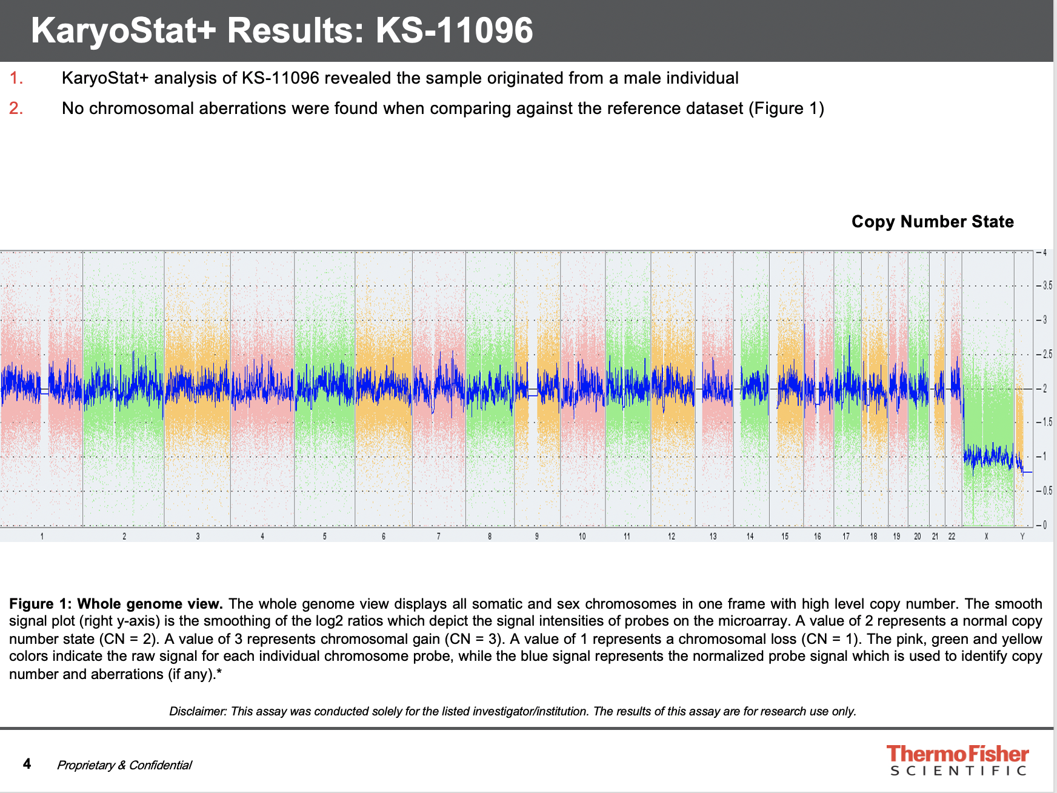Viewport: 1057px width, 793px height.
Task: Click the y-axis value 1.5
Action: point(1048,423)
